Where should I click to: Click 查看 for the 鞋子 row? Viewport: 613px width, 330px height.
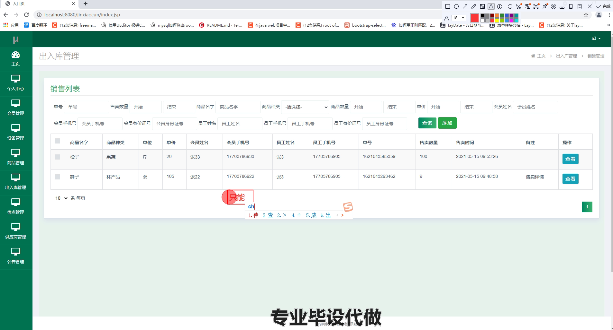(x=570, y=179)
